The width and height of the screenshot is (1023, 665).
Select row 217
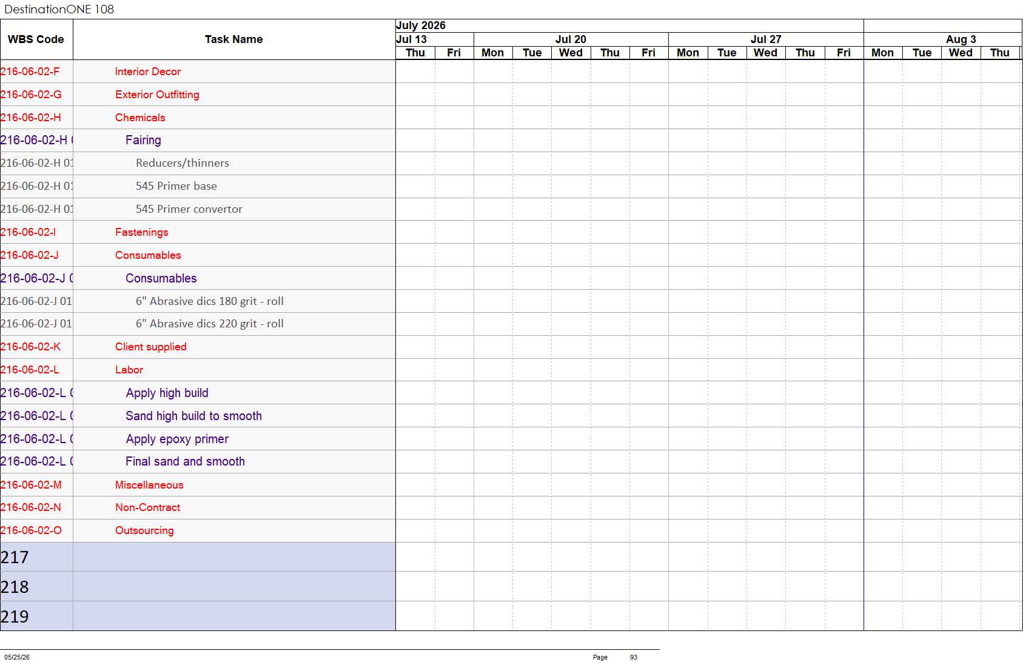pyautogui.click(x=198, y=557)
